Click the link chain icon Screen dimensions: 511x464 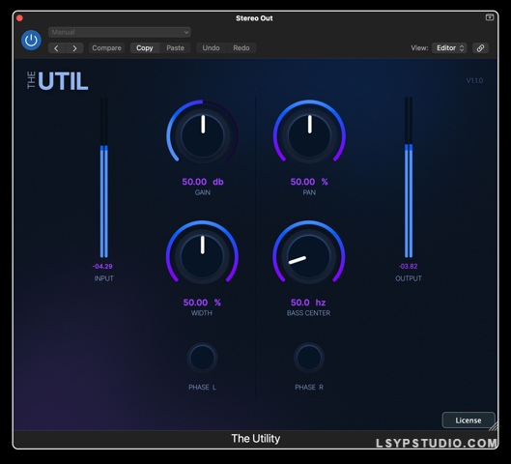(x=480, y=48)
